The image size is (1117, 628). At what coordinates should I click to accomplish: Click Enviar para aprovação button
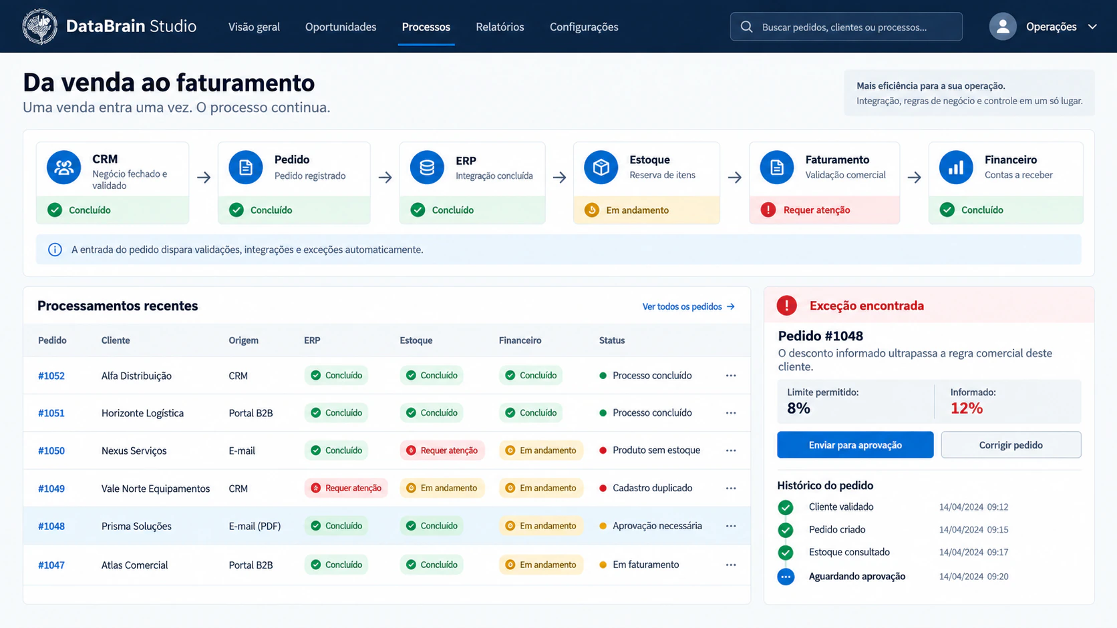pos(855,444)
